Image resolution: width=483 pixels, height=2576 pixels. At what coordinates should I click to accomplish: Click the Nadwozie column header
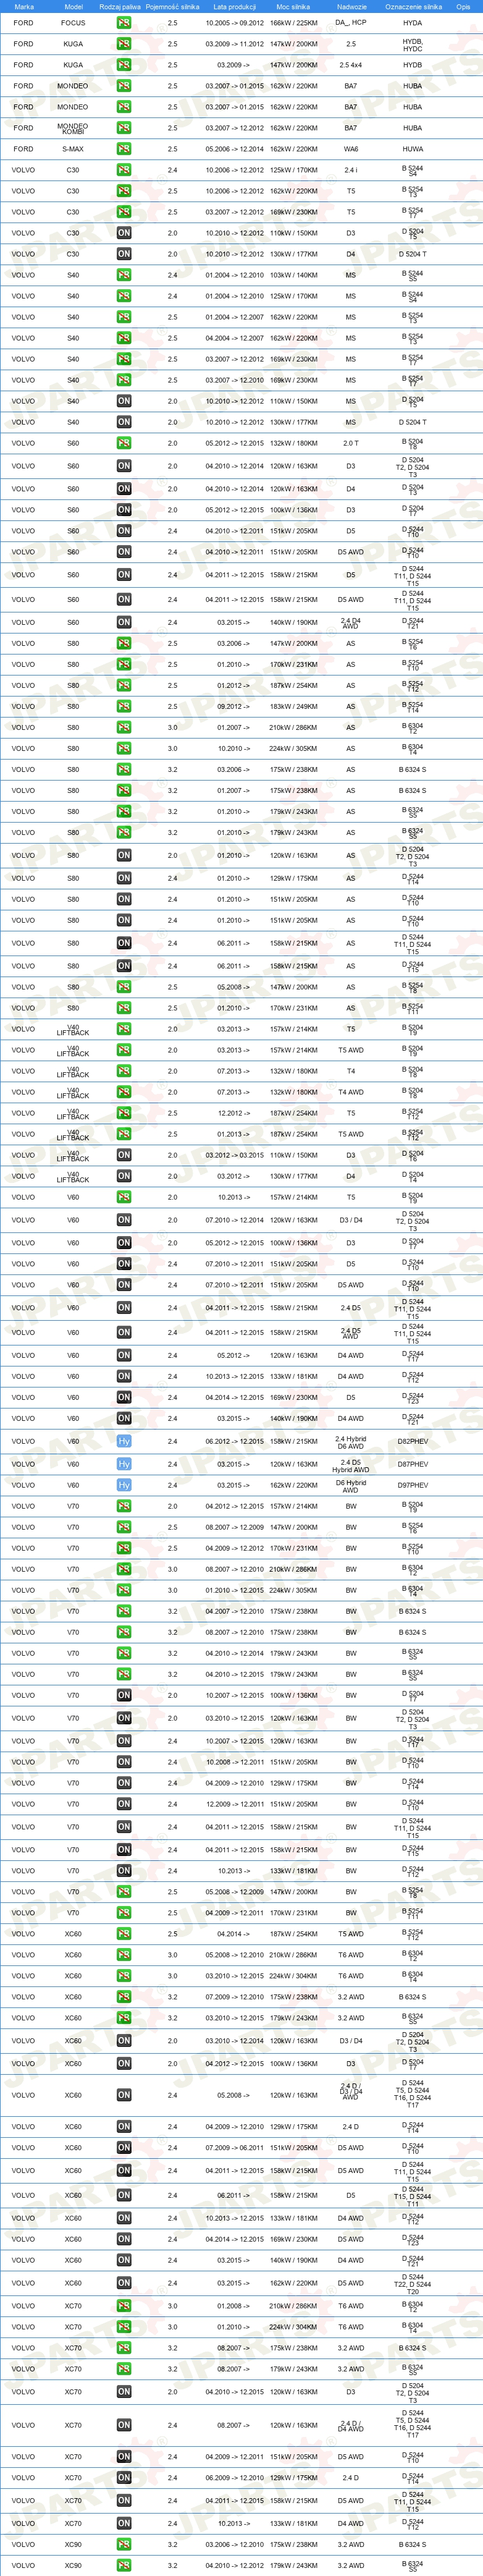coord(351,6)
